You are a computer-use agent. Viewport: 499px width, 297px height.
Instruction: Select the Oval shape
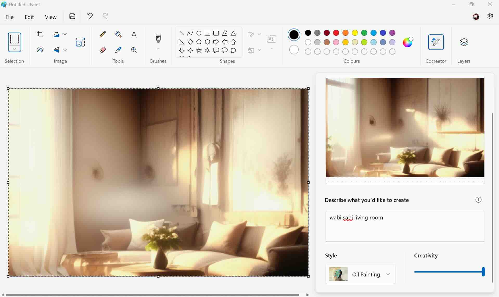tap(199, 33)
